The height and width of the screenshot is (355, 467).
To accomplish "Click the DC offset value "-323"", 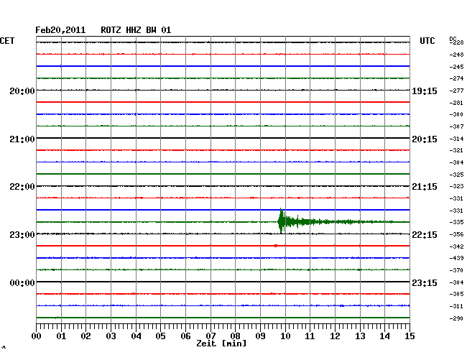I will click(457, 186).
